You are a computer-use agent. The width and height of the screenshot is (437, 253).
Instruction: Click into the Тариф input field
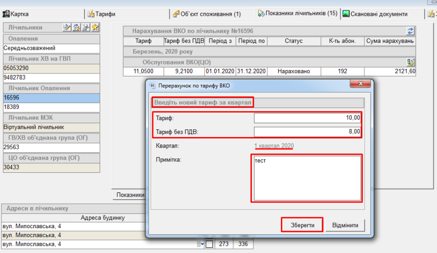pyautogui.click(x=307, y=118)
